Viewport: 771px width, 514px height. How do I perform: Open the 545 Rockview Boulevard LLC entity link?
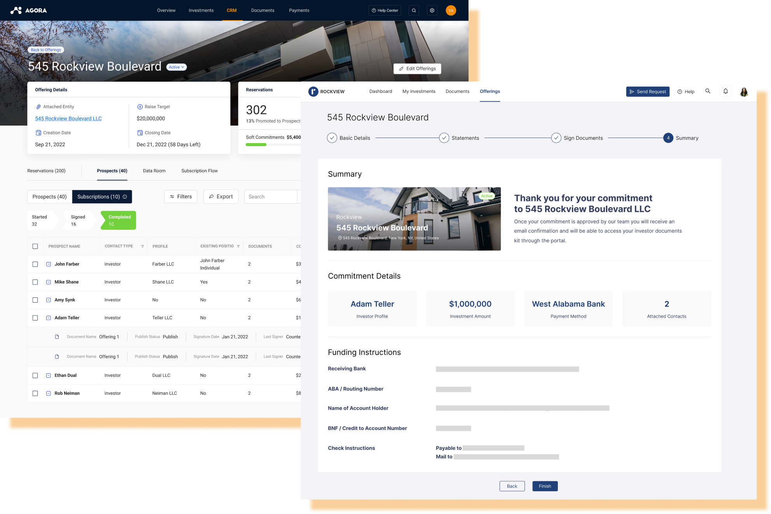click(x=68, y=118)
